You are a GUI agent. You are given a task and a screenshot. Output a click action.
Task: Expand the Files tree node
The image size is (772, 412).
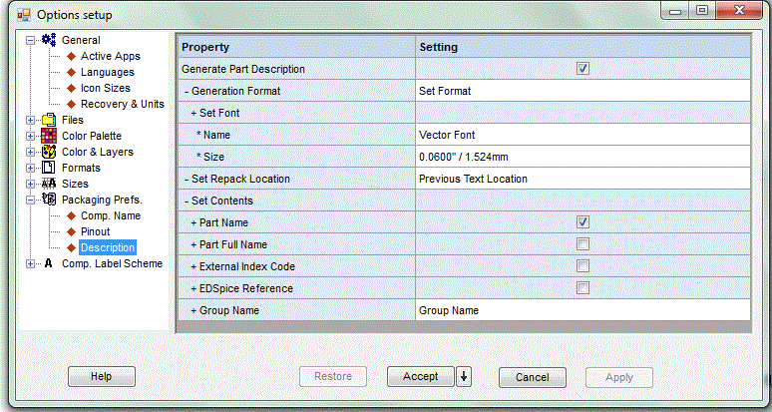coord(31,120)
